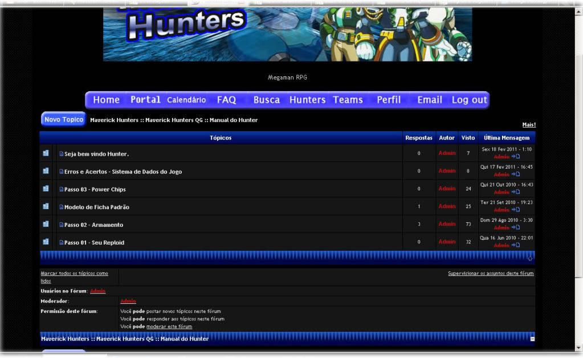Open Admin in Usuários no Fórum
The height and width of the screenshot is (358, 583).
[x=98, y=291]
